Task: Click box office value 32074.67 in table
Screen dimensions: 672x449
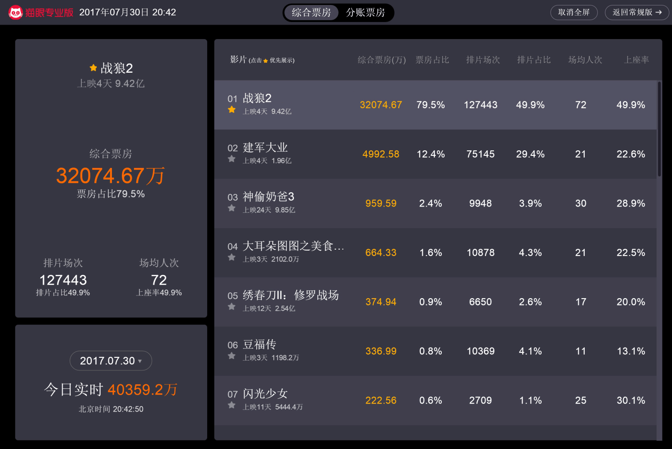Action: (x=381, y=105)
